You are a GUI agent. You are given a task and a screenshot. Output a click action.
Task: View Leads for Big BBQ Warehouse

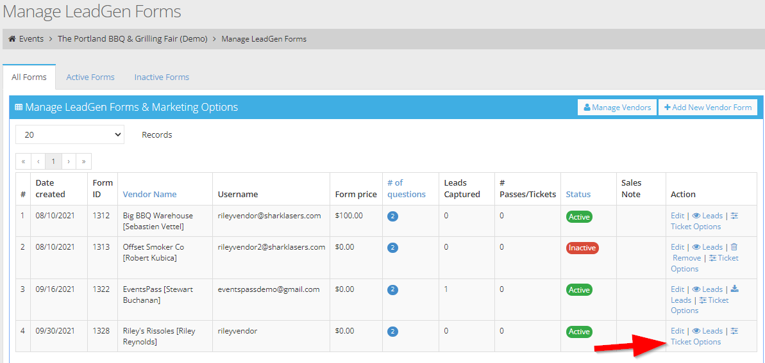point(707,215)
